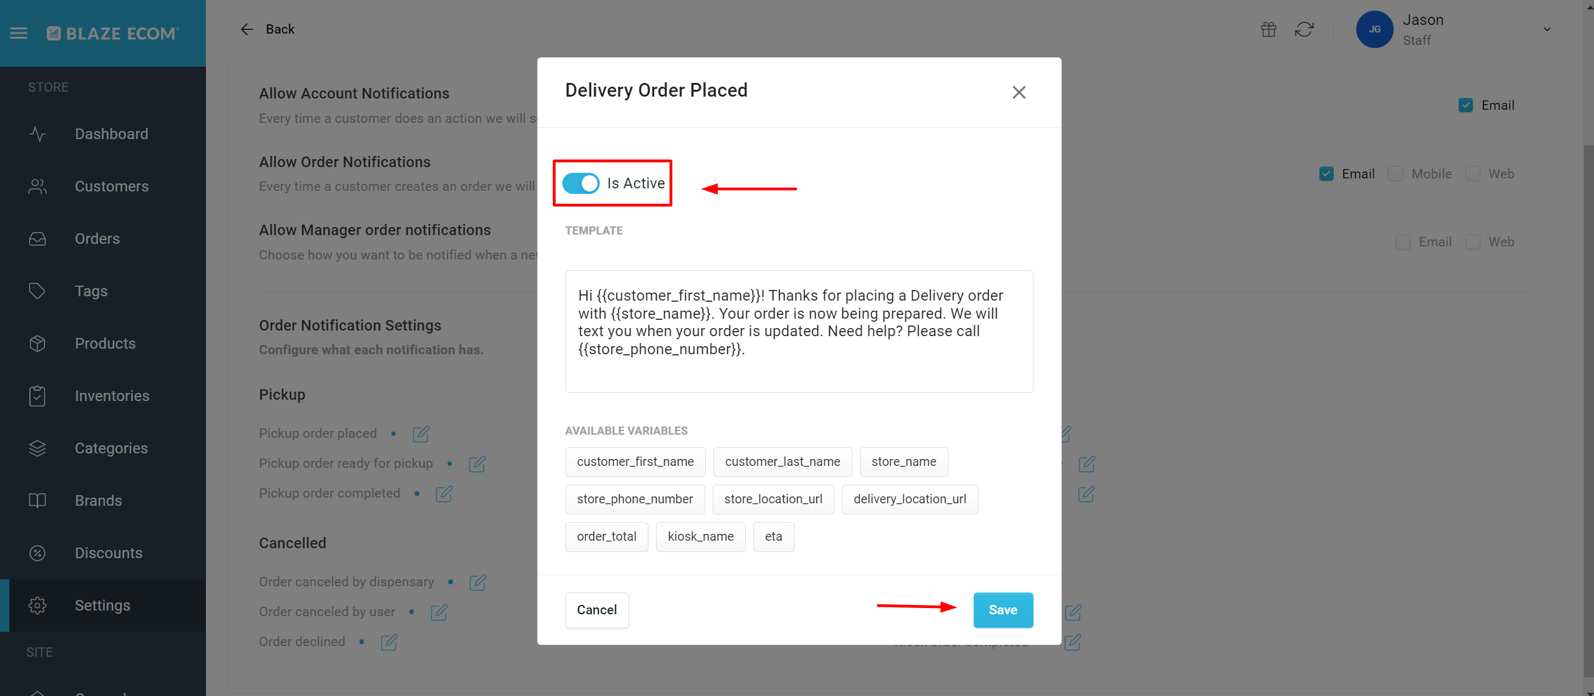Screen dimensions: 1594x696
Task: Insert the customer_first_name variable chip
Action: 634,462
